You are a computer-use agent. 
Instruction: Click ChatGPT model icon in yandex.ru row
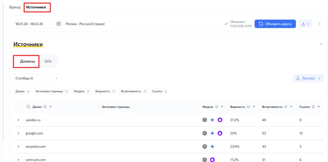[205, 120]
